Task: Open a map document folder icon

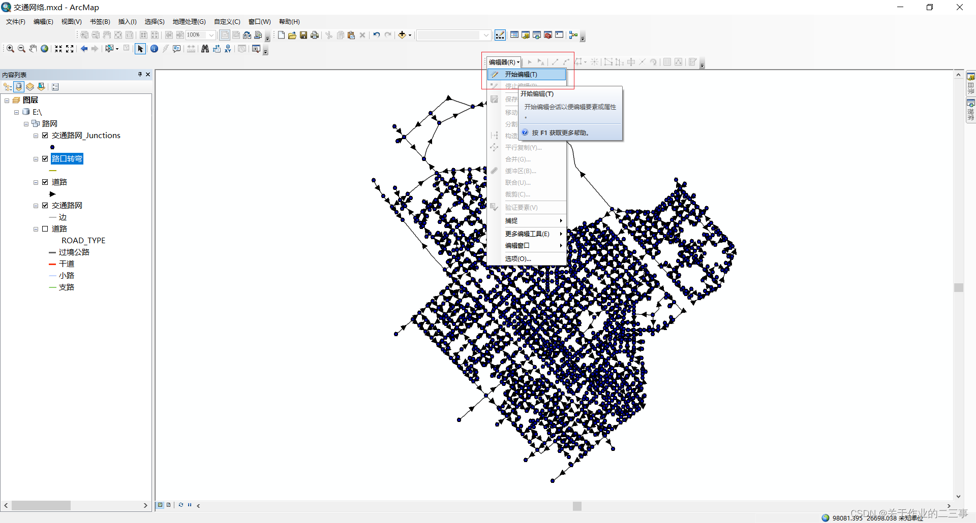Action: 292,35
